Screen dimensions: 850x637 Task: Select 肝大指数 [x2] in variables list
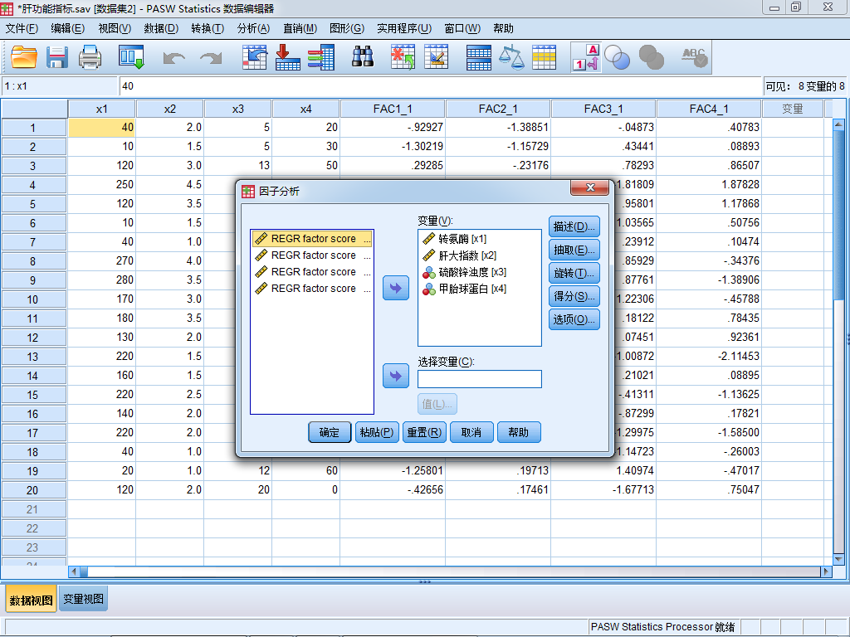pos(459,255)
